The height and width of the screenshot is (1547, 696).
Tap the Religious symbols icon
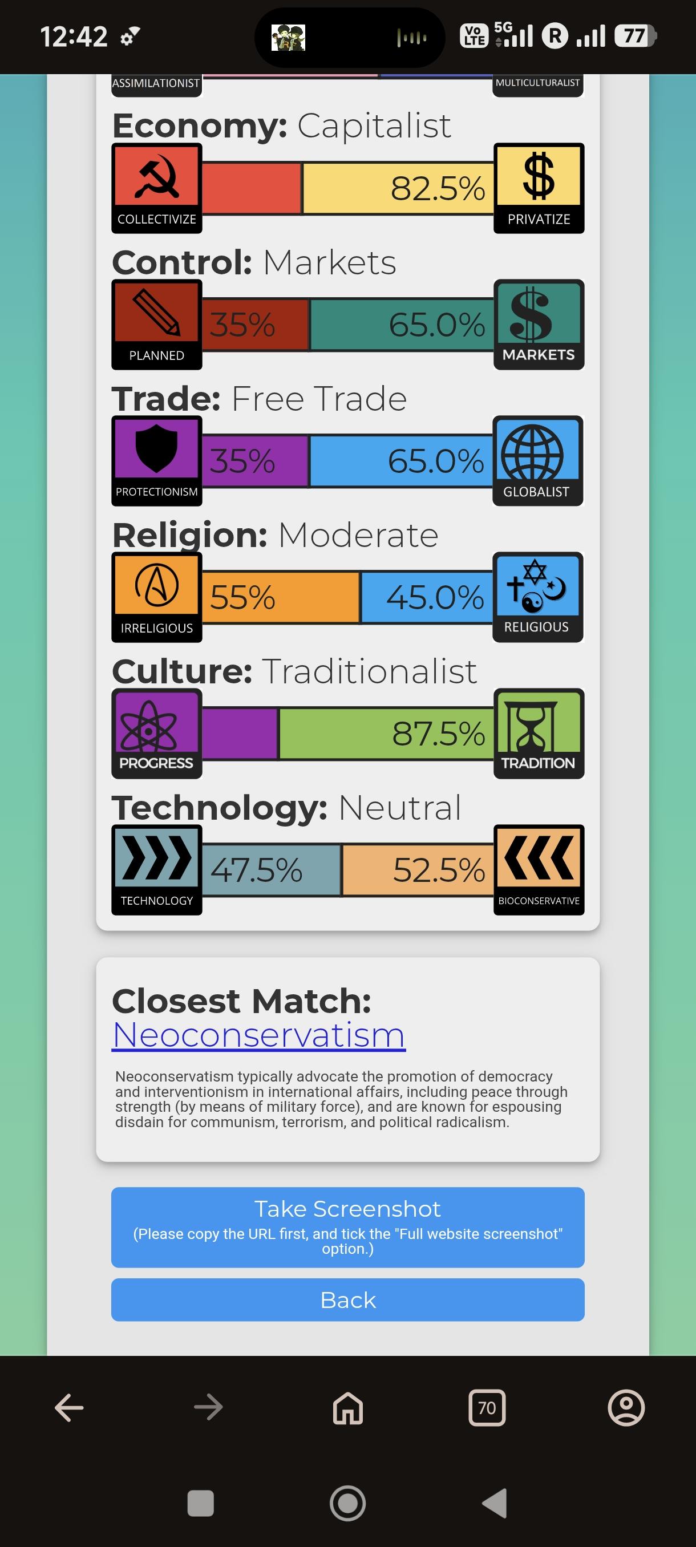click(537, 585)
